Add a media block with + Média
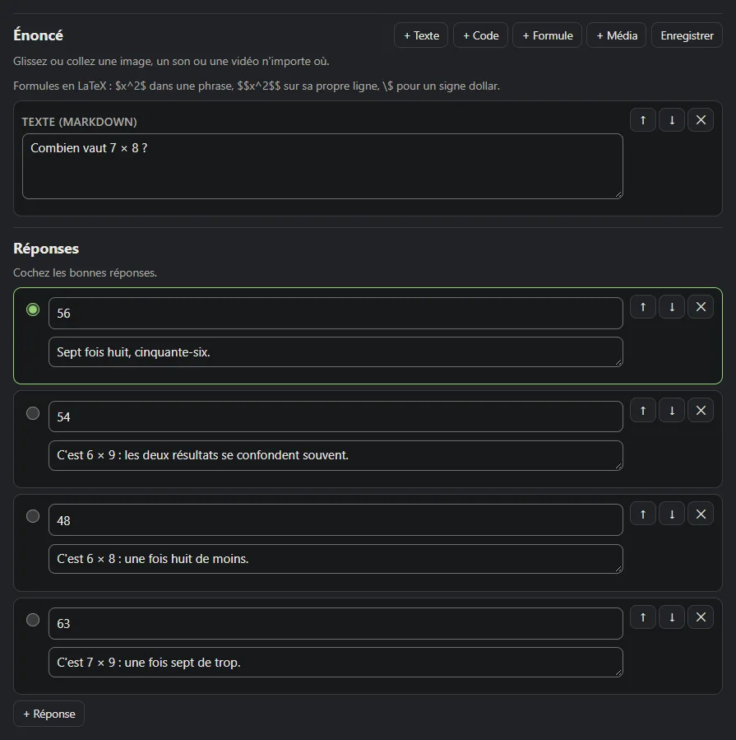This screenshot has width=736, height=740. coord(617,35)
